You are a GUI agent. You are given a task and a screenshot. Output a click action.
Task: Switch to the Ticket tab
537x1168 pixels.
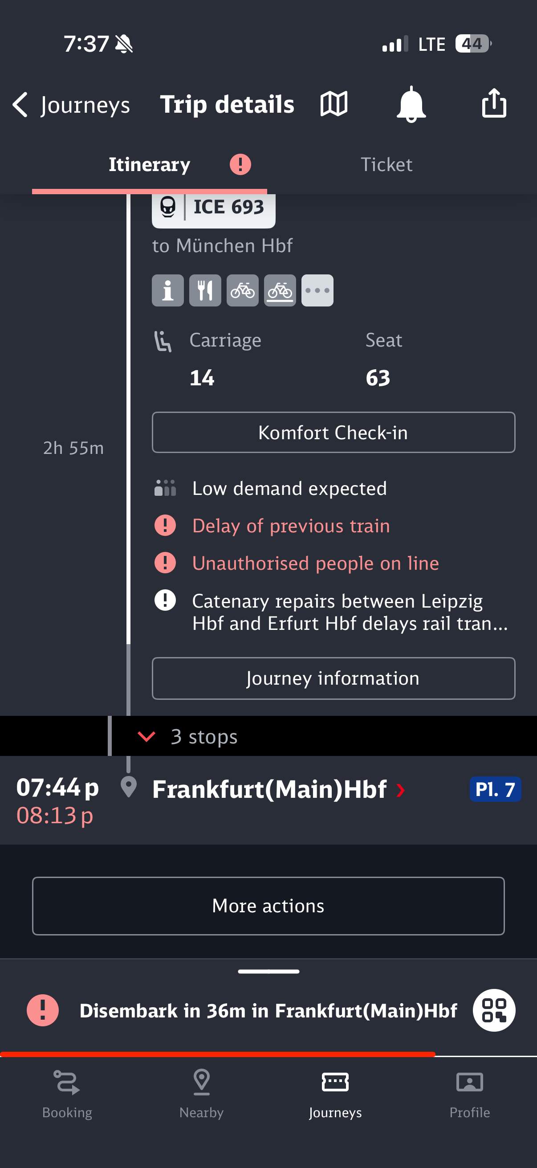coord(386,164)
